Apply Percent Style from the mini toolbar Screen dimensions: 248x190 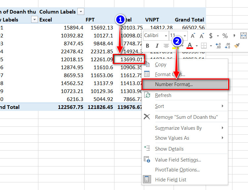pyautogui.click(x=225, y=36)
